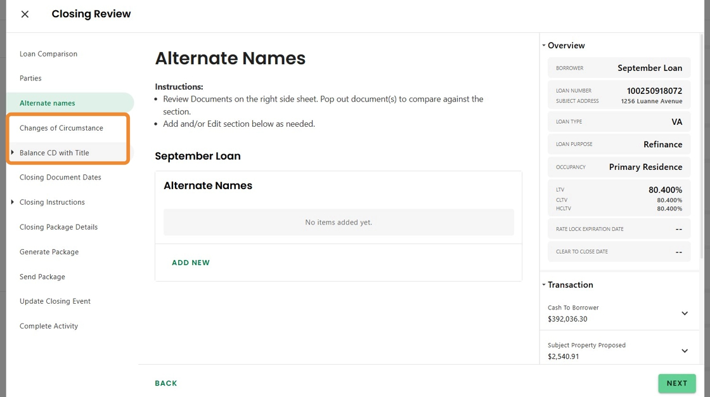Screen dimensions: 710x397
Task: Collapse the Transaction section triangle
Action: tap(544, 285)
